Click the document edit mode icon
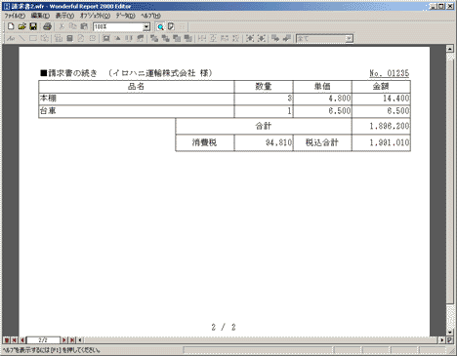The image size is (457, 356). coord(171,26)
